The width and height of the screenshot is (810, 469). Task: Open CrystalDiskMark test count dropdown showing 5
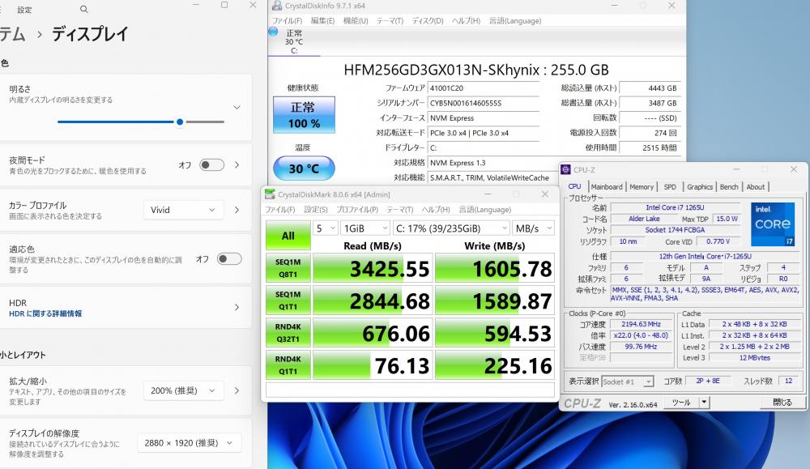click(x=326, y=228)
